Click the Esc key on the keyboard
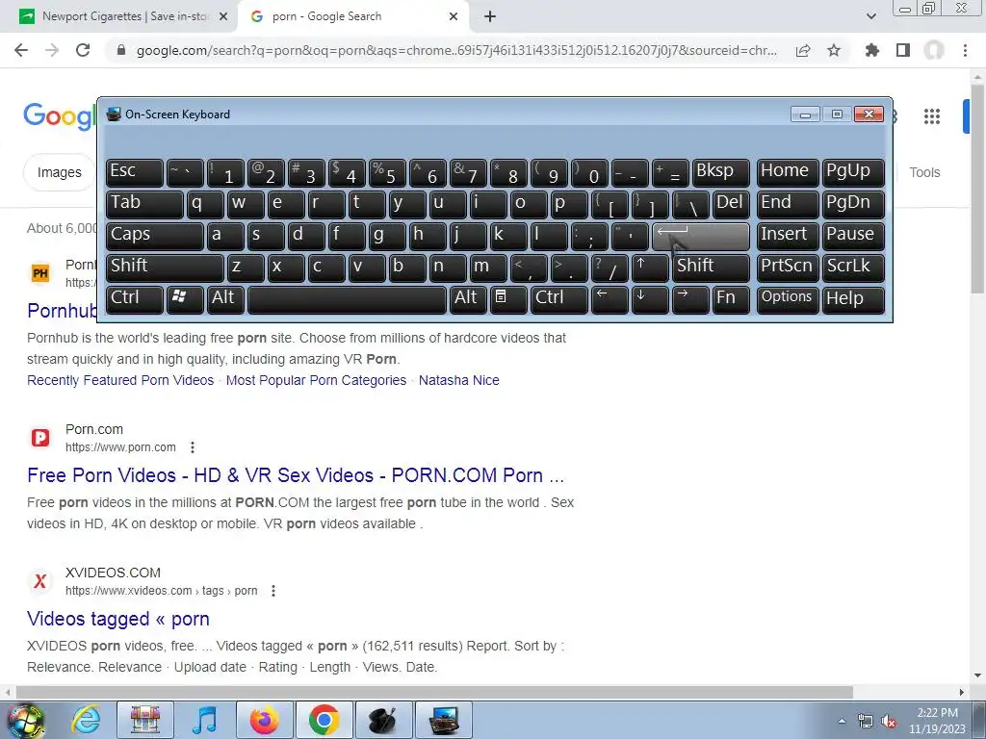The image size is (986, 739). [x=135, y=173]
